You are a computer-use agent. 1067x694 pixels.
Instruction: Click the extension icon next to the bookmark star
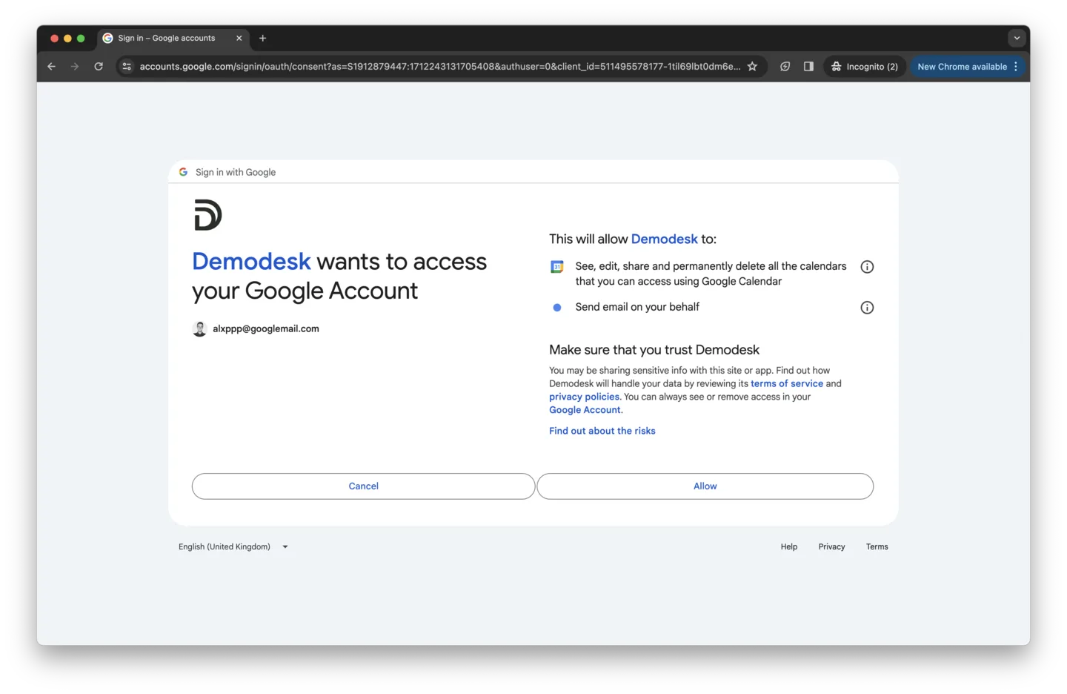tap(785, 67)
